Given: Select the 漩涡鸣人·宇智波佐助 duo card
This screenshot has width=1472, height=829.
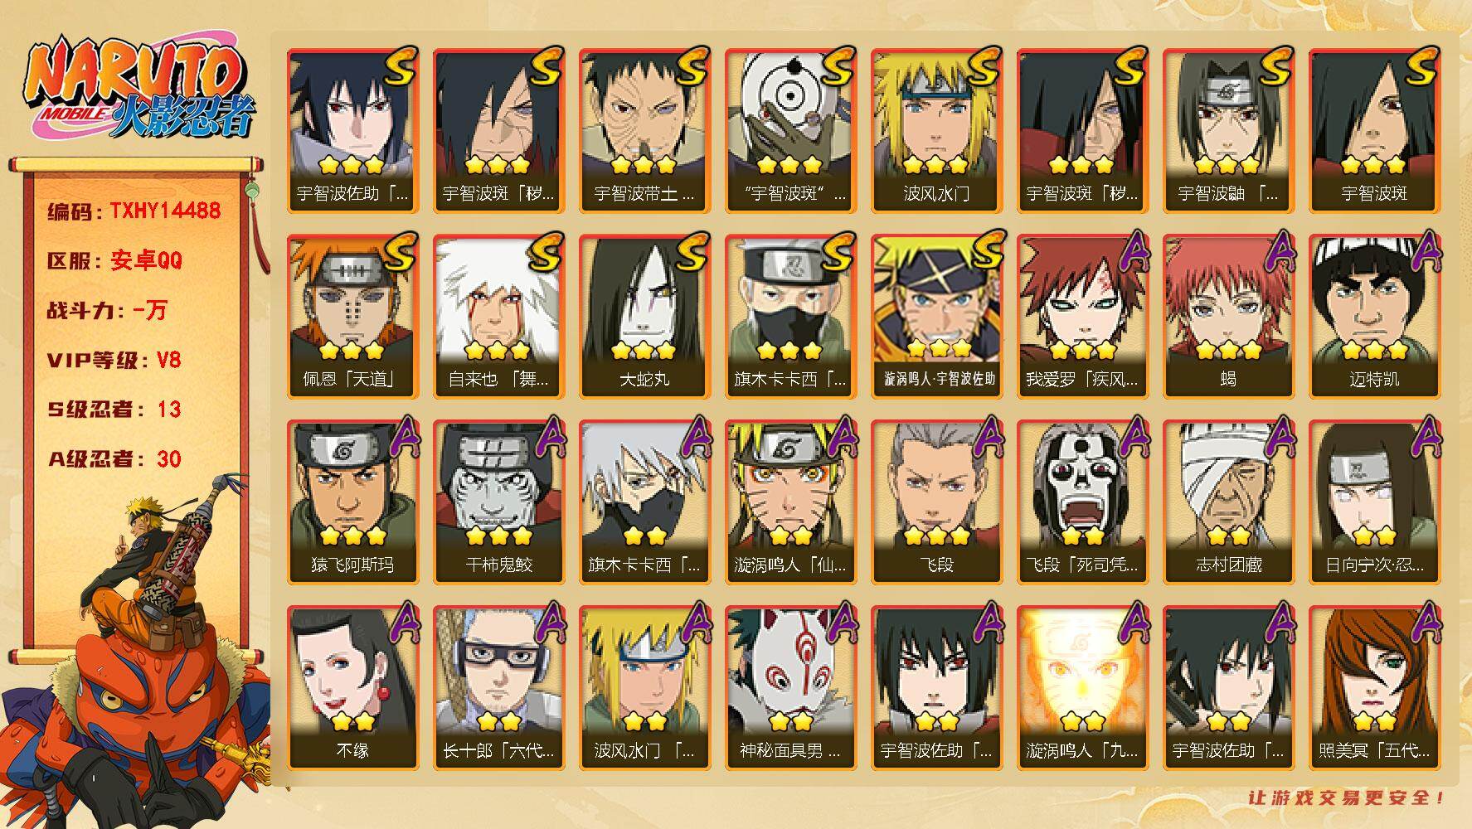Looking at the screenshot, I should point(936,316).
